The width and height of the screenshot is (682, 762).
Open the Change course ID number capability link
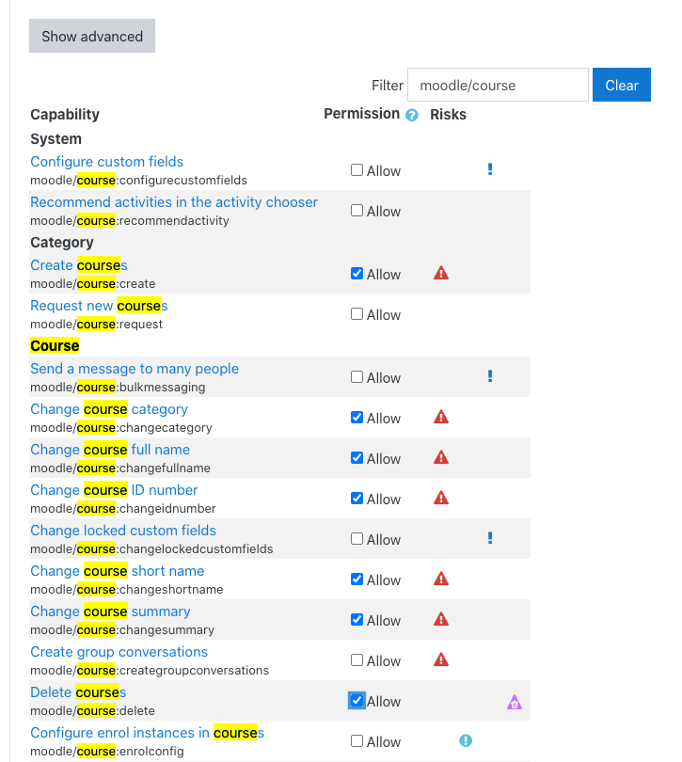click(114, 489)
